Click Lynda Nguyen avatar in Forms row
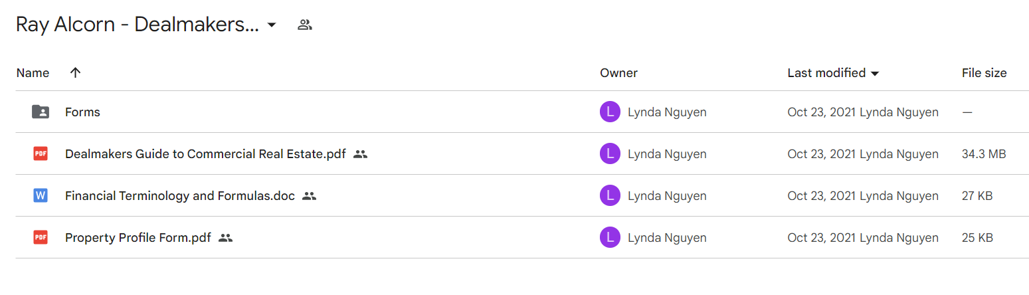1029x295 pixels. coord(610,112)
